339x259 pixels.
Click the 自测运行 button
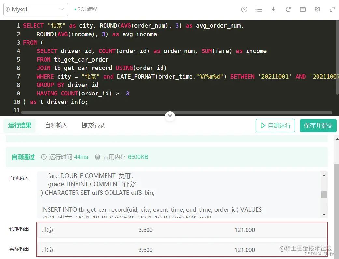click(275, 125)
